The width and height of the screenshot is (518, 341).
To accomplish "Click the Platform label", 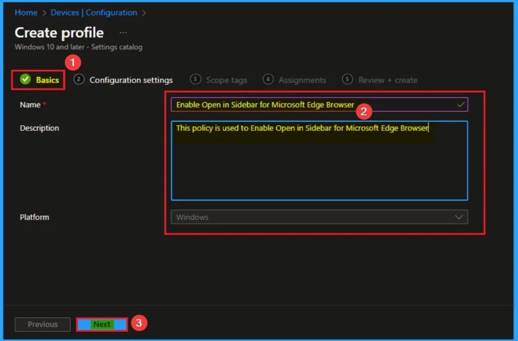I will (x=34, y=217).
